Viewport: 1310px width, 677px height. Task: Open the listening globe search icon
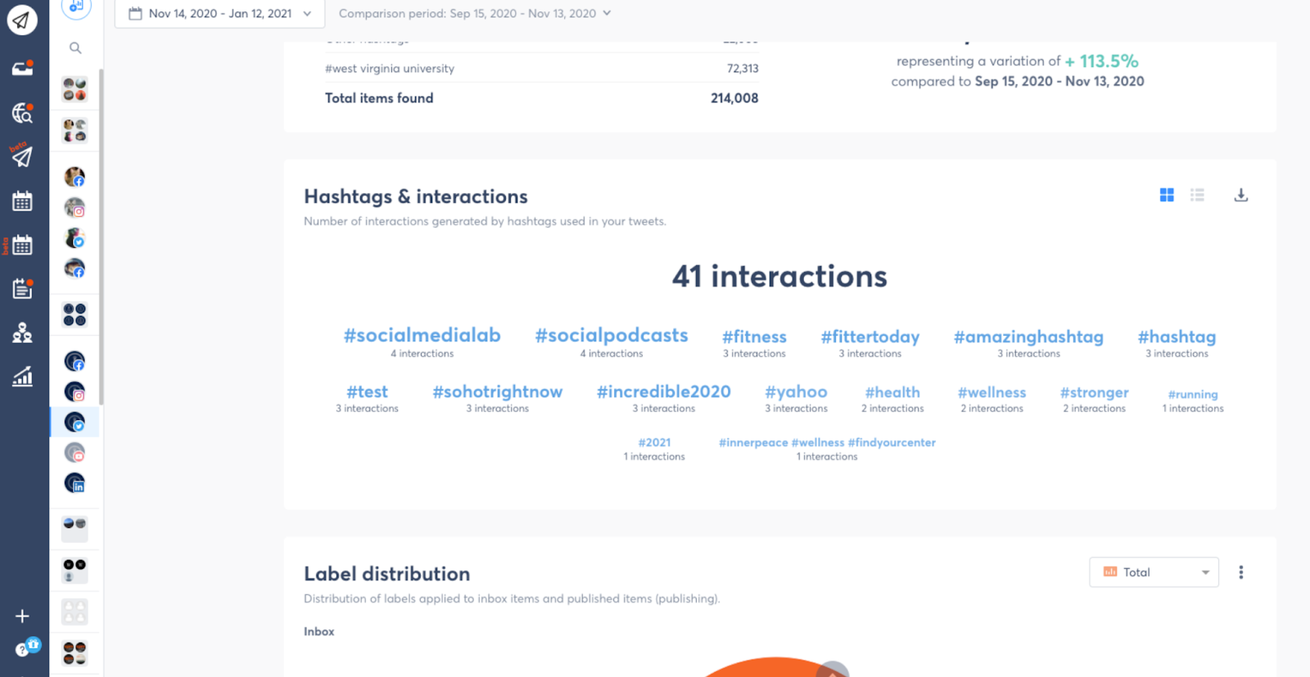(22, 113)
